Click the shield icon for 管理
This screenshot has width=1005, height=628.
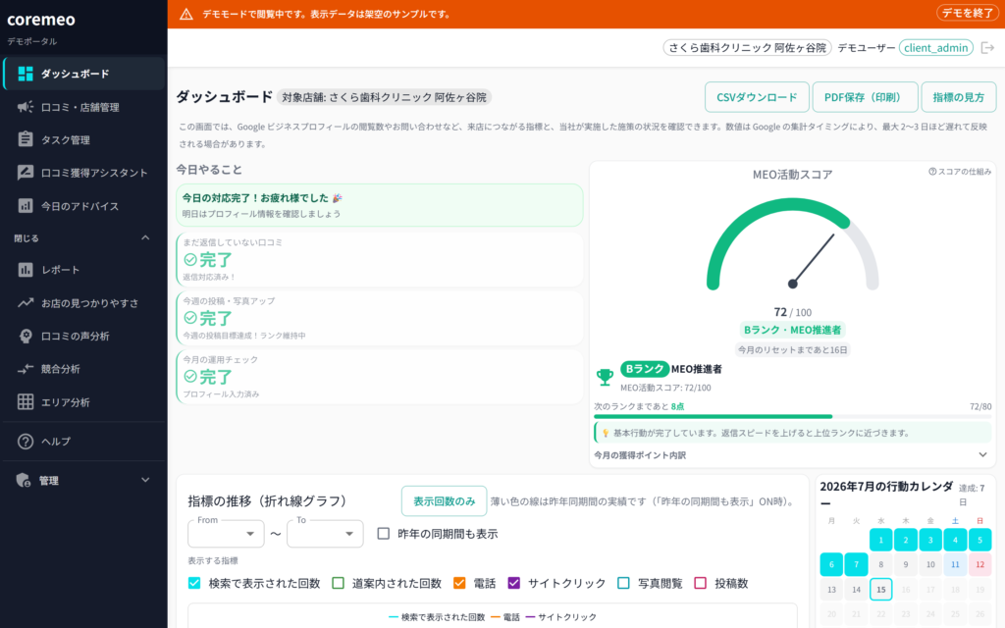pyautogui.click(x=24, y=481)
